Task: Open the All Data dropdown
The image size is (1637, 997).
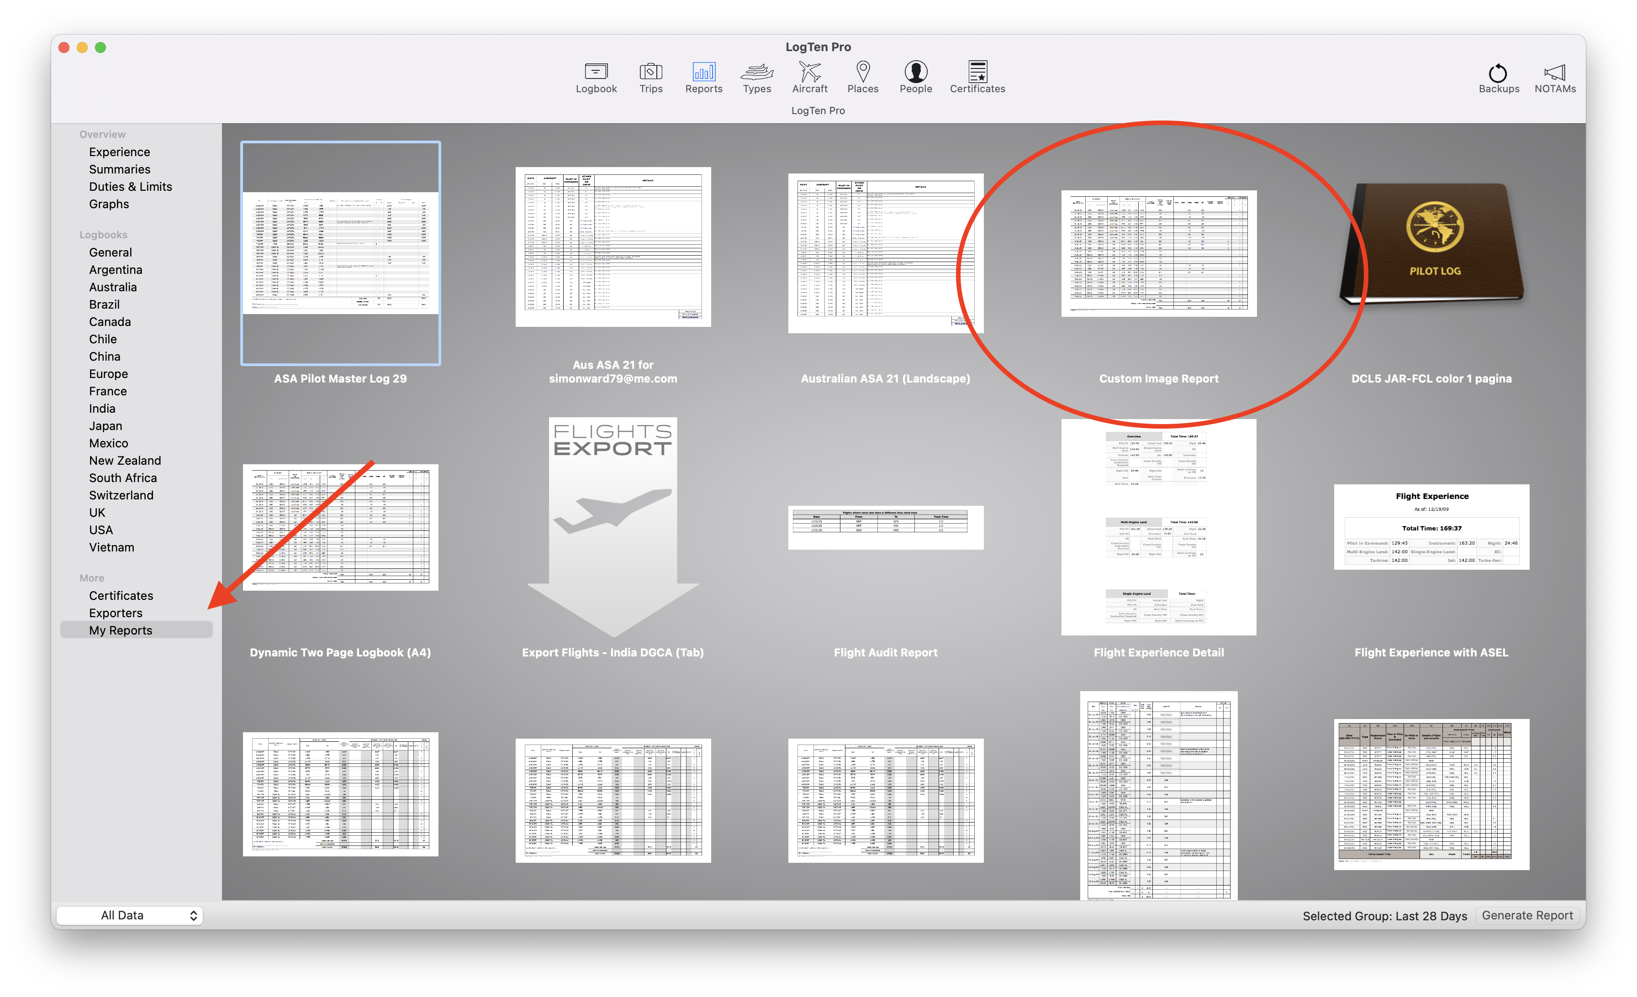Action: [130, 915]
